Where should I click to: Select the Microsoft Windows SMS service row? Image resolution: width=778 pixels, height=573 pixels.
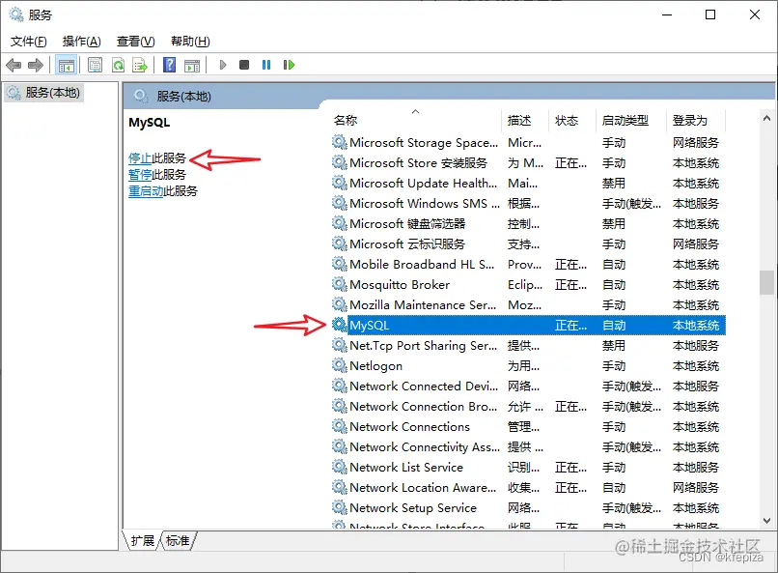point(527,204)
